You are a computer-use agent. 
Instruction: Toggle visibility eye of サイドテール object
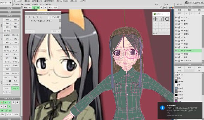coord(176,51)
